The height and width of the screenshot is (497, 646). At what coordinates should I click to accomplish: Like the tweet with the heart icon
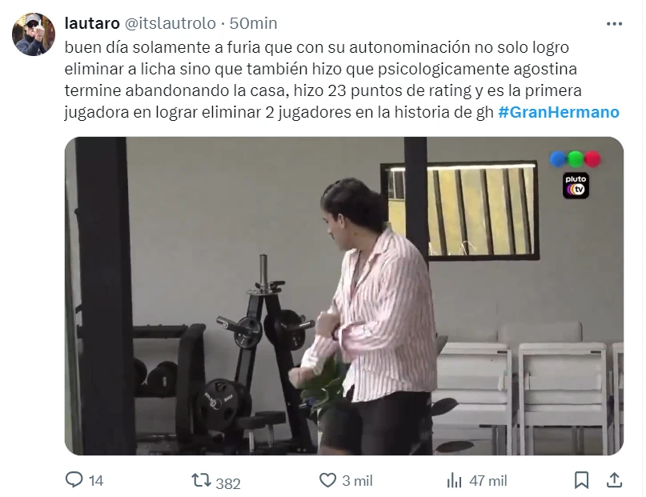click(328, 480)
